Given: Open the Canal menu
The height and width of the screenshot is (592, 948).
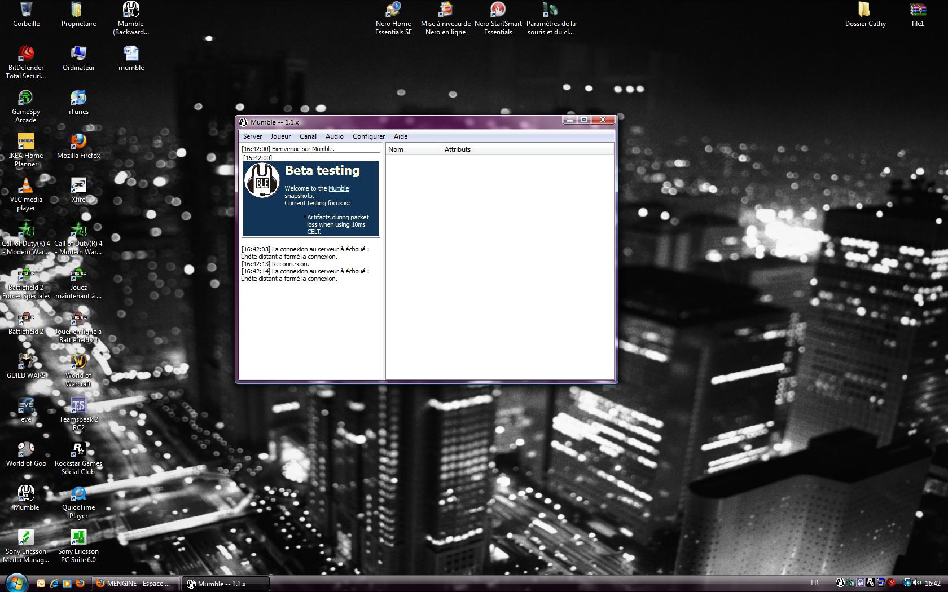Looking at the screenshot, I should (x=308, y=136).
